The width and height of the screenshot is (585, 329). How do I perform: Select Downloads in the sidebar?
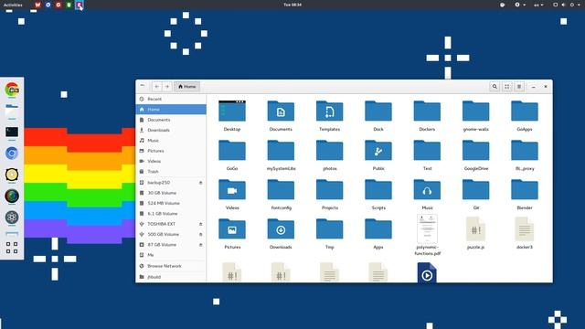coord(171,130)
